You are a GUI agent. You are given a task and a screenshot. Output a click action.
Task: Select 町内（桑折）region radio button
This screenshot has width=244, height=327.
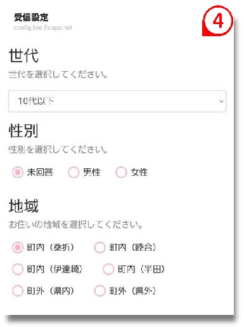click(x=18, y=247)
